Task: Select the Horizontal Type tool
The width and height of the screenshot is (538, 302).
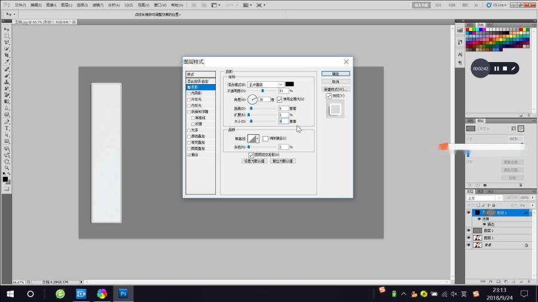Action: (x=7, y=128)
